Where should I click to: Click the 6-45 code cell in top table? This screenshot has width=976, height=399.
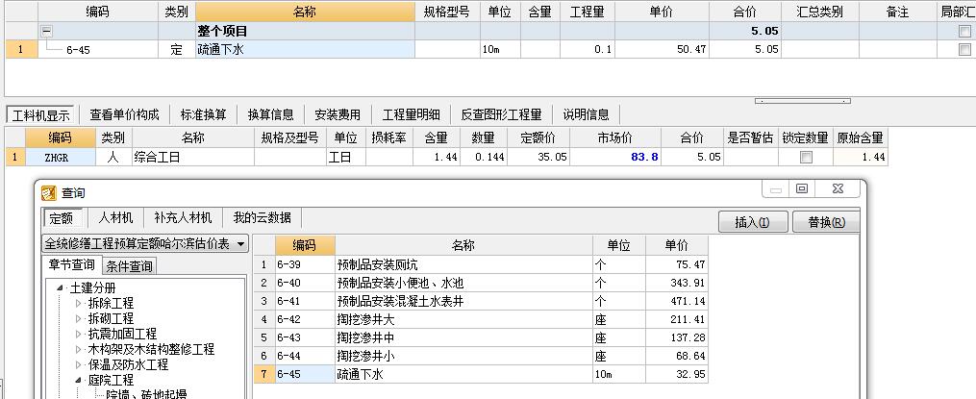click(98, 49)
